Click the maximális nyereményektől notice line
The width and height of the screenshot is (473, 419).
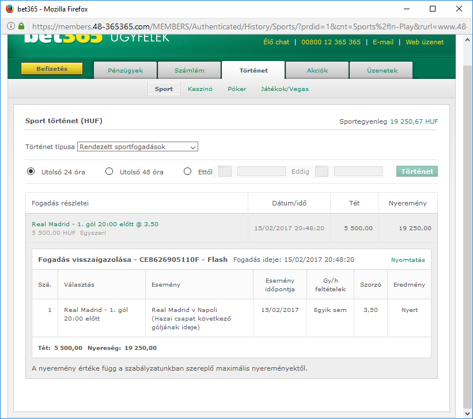[x=169, y=368]
